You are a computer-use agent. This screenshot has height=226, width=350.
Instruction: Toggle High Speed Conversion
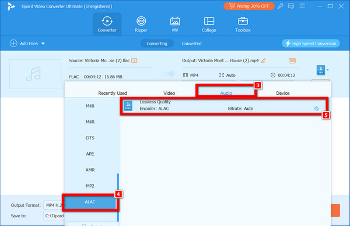(311, 44)
